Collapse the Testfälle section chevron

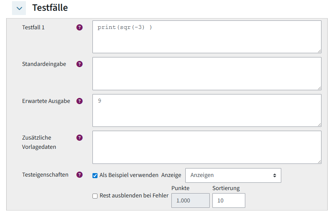(19, 8)
